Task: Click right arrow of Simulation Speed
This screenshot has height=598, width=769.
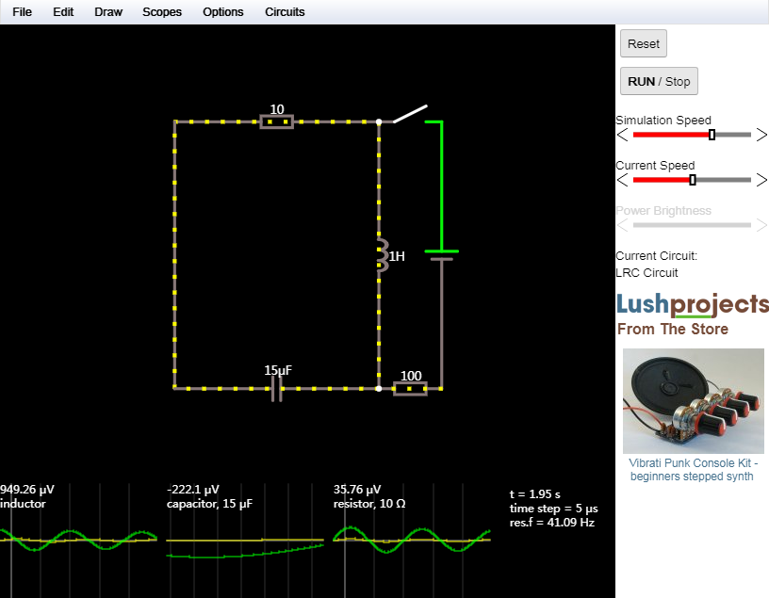Action: click(761, 135)
